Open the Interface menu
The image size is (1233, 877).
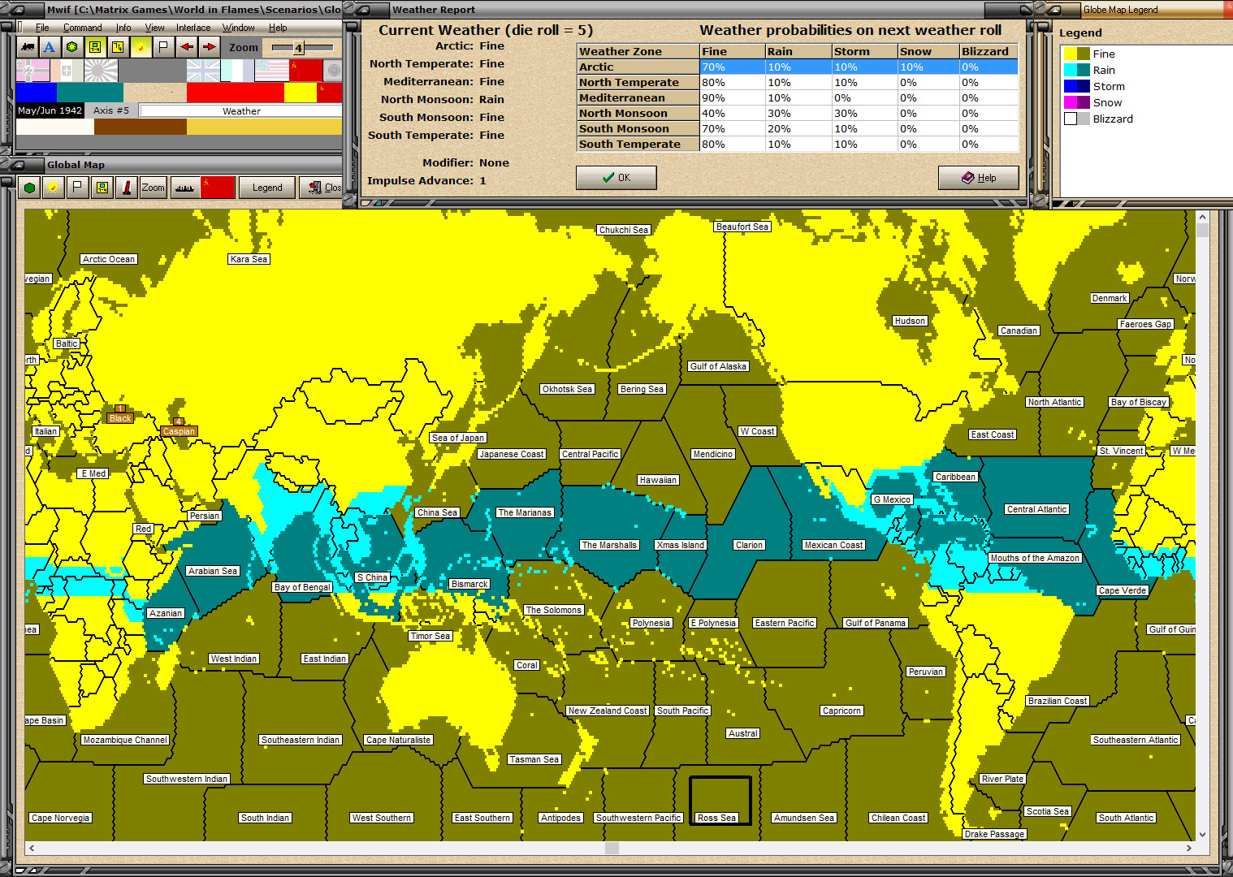pos(193,28)
